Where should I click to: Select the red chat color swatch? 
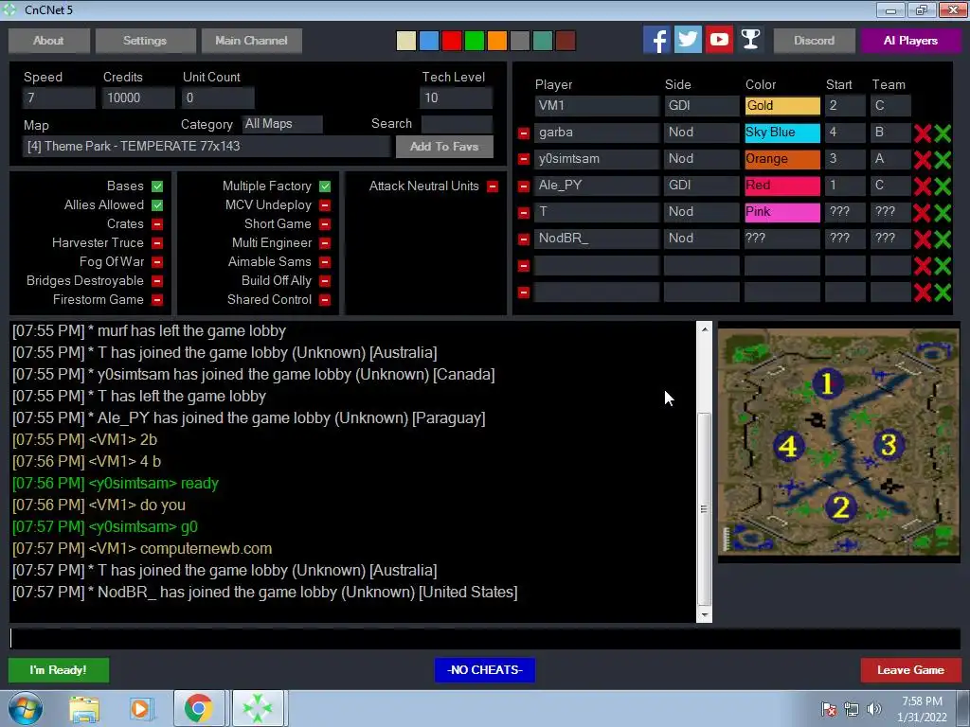coord(452,41)
